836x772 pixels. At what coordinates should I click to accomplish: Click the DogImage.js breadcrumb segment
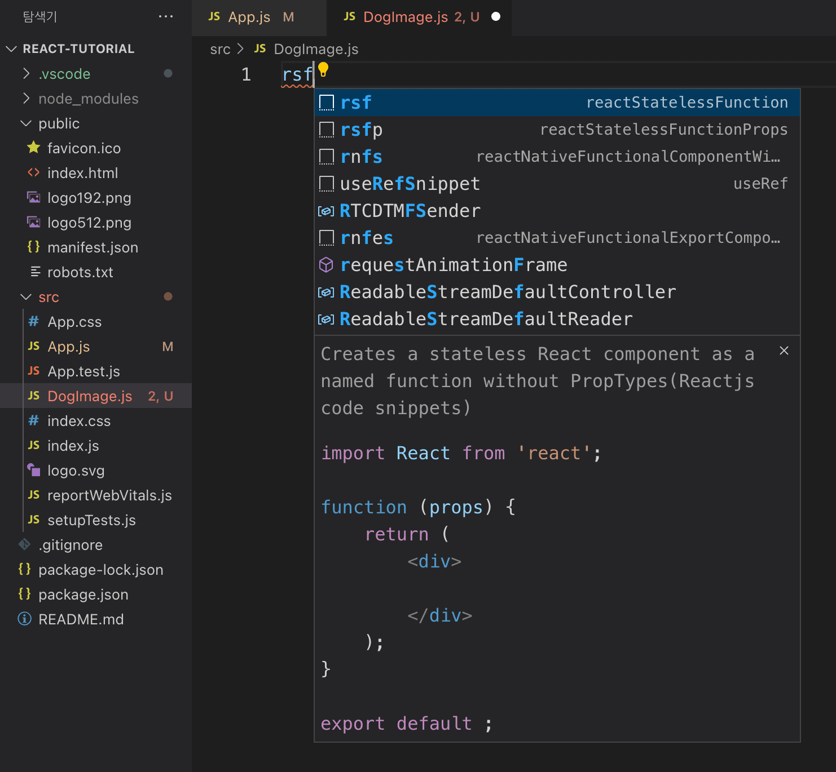click(316, 49)
